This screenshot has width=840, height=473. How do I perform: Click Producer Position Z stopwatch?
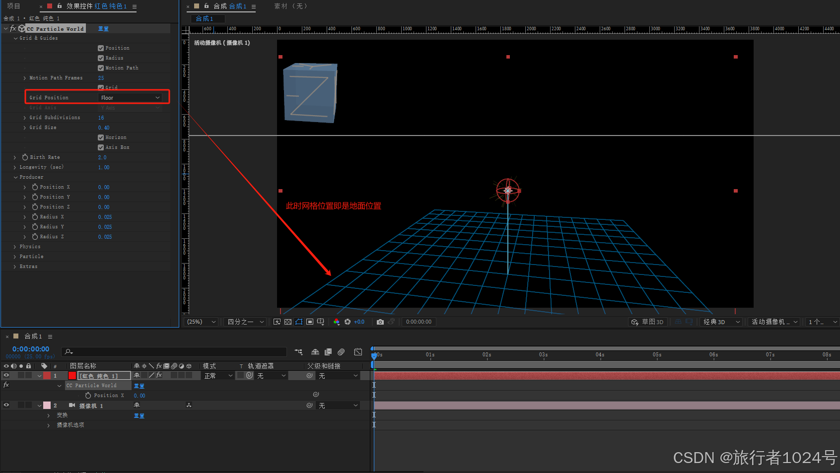pos(35,207)
